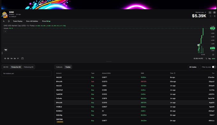Viewport: 217px width, 125px height.
Task: Select the Pump.fun (0) holders tab
Action: [x=16, y=67]
